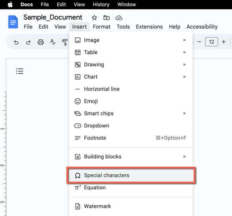This screenshot has width=232, height=216.
Task: Open the Accessibility menu
Action: [x=202, y=27]
